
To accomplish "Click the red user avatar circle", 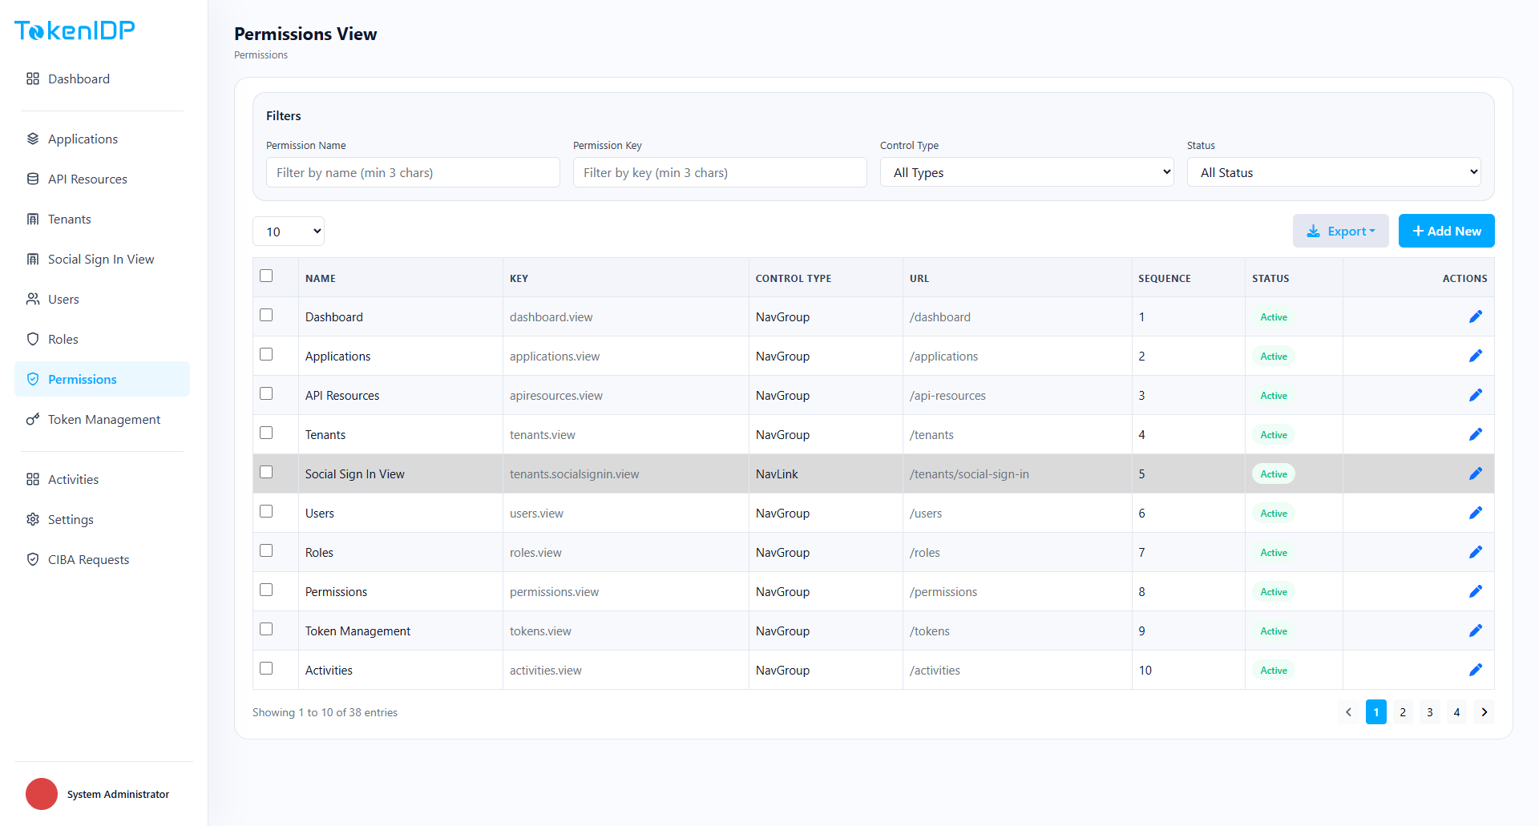I will pyautogui.click(x=42, y=794).
